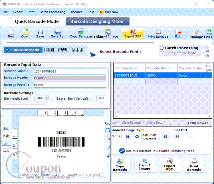Viewport: 214px width, 184px height.
Task: Switch measurement unit to inch
Action: (6, 136)
